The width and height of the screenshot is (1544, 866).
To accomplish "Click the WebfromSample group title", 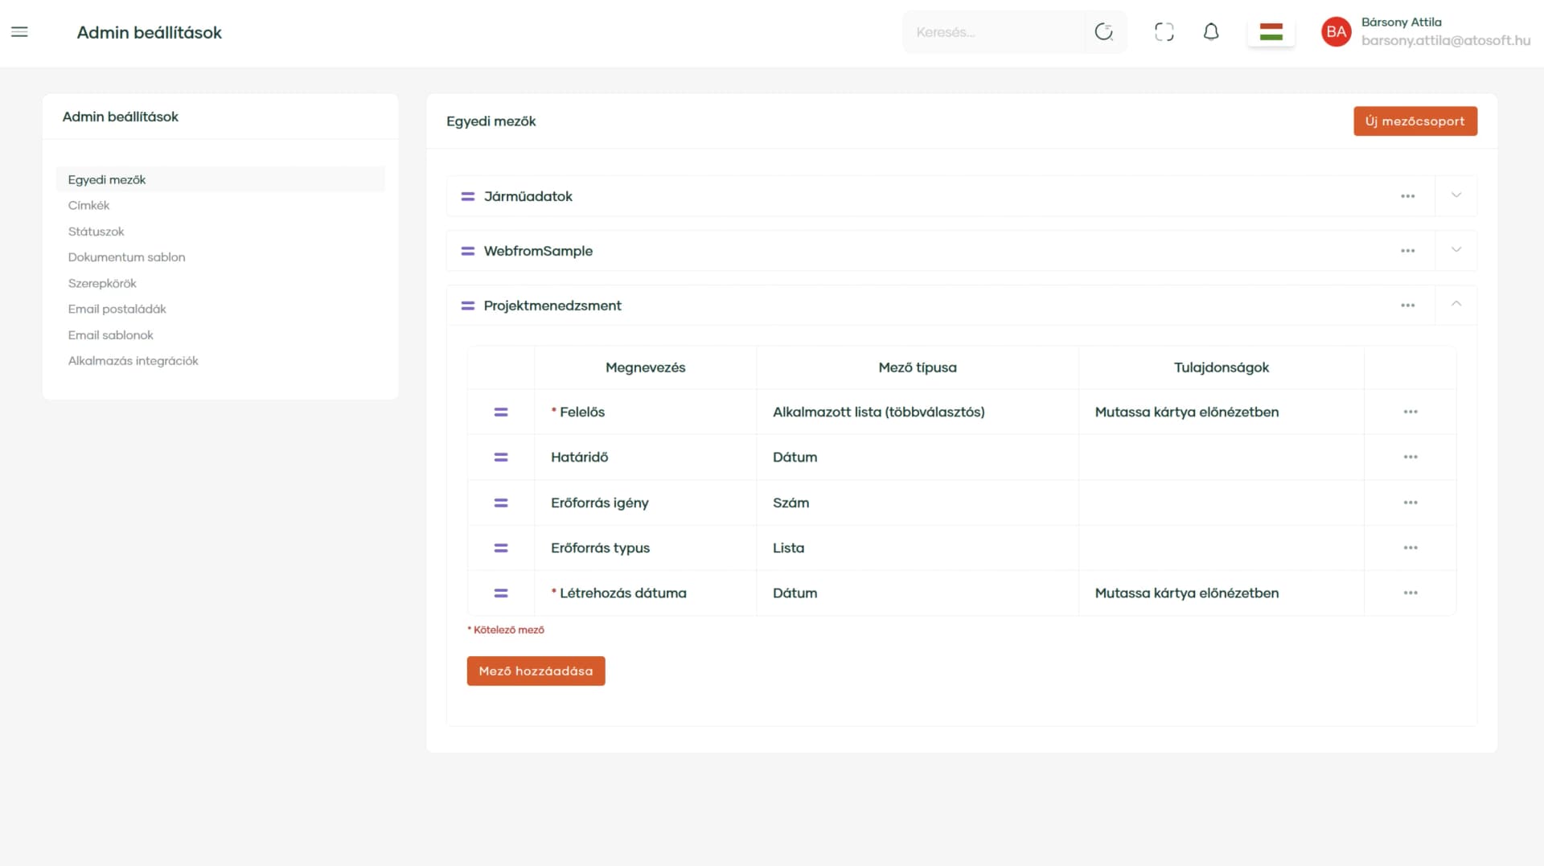I will click(x=538, y=251).
